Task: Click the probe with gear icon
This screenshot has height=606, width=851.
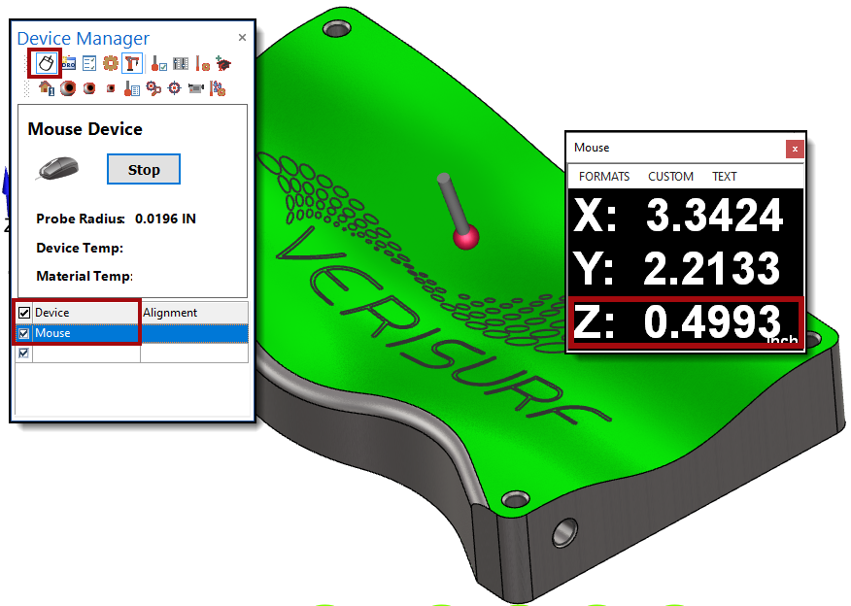Action: coord(203,64)
